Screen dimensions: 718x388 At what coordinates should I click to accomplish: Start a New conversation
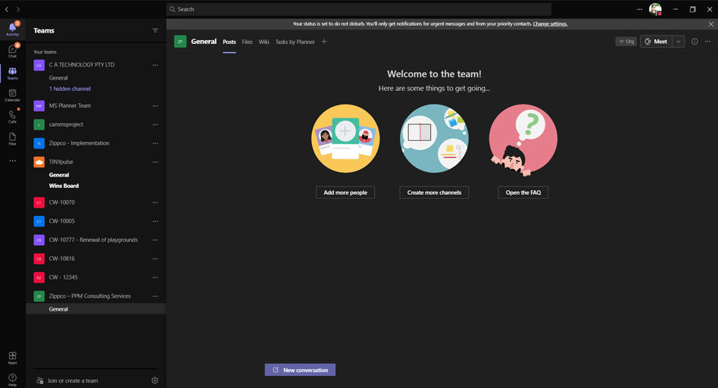[x=300, y=370]
